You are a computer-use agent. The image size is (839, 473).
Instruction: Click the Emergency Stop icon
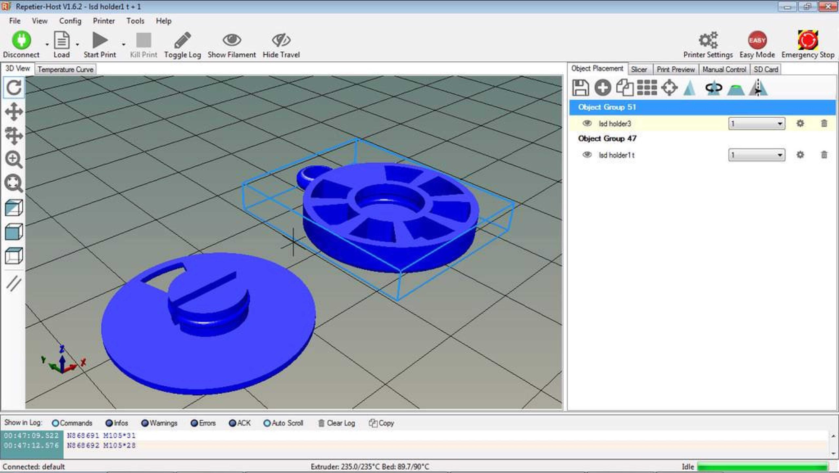pos(808,40)
